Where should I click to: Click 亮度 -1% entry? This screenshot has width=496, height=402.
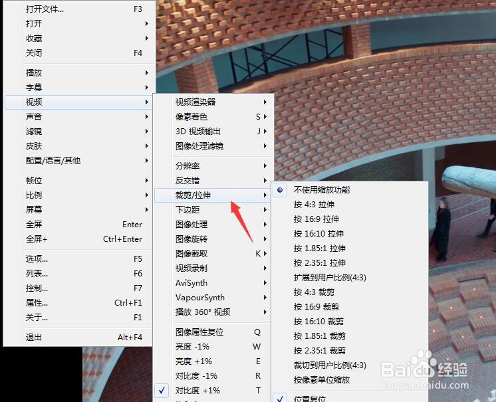click(x=213, y=347)
